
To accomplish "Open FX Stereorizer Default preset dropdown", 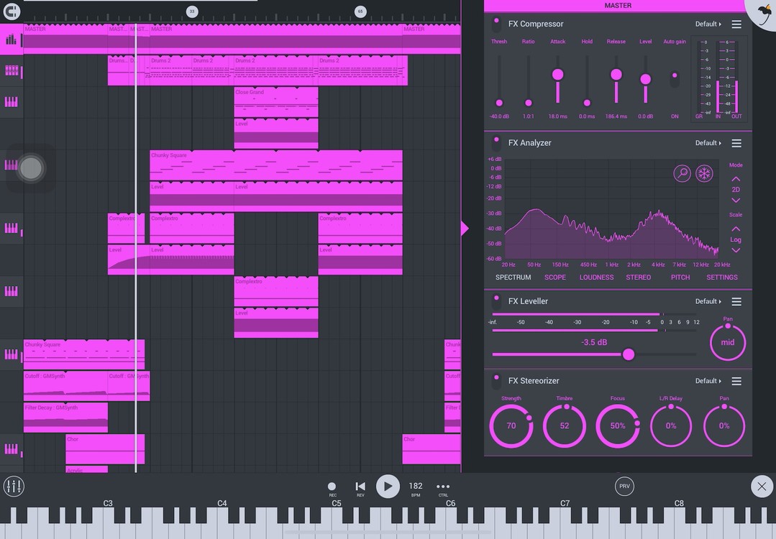I will click(x=708, y=381).
